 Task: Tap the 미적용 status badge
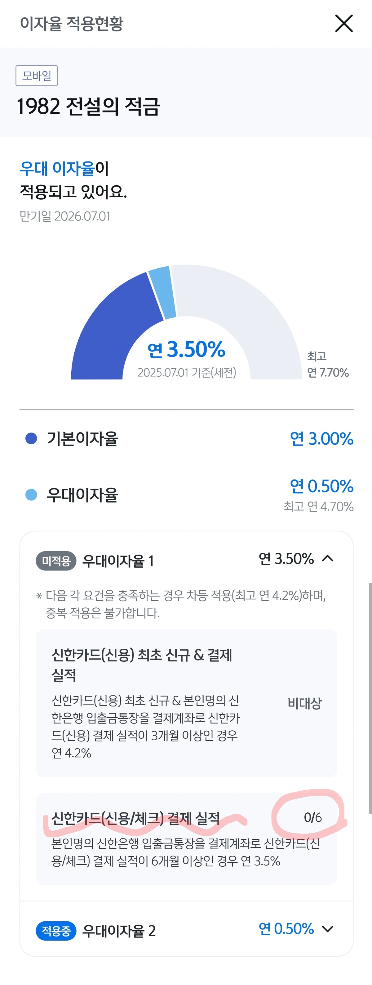[56, 561]
